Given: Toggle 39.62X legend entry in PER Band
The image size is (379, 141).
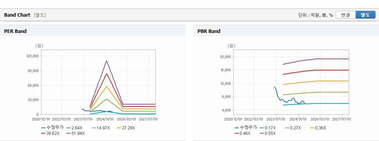Looking at the screenshot, I should pos(50,133).
